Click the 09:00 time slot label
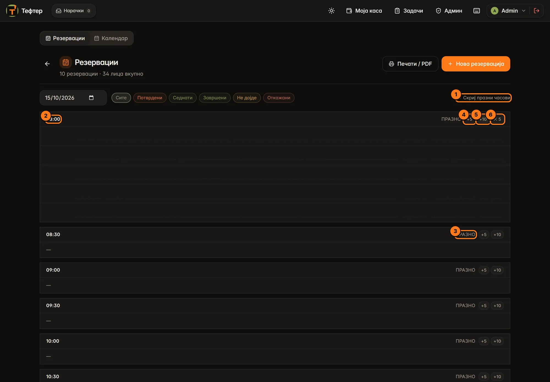Viewport: 550px width, 382px height. [x=53, y=270]
